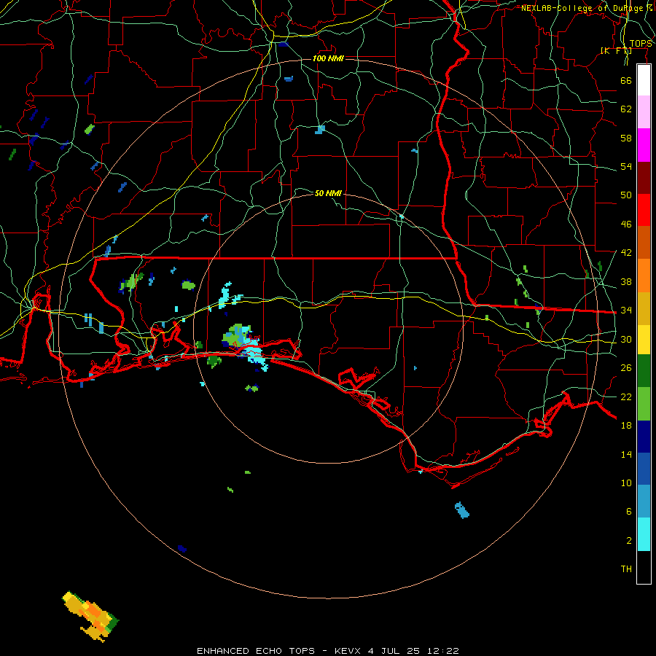Viewport: 656px width, 656px height.
Task: Click the navy 18 kft legend swatch
Action: [x=644, y=437]
